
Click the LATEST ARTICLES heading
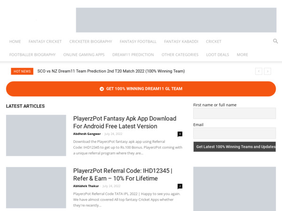pos(25,106)
